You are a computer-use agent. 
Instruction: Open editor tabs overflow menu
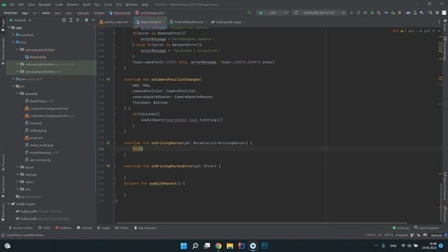click(439, 22)
